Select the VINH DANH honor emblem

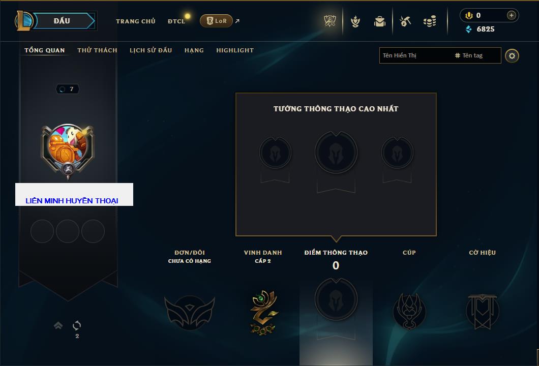pyautogui.click(x=264, y=312)
